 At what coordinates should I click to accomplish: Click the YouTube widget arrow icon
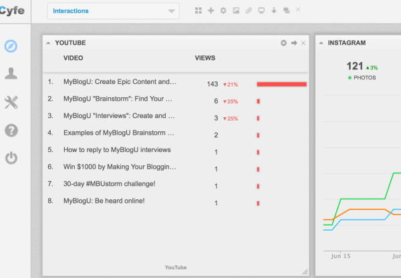294,43
